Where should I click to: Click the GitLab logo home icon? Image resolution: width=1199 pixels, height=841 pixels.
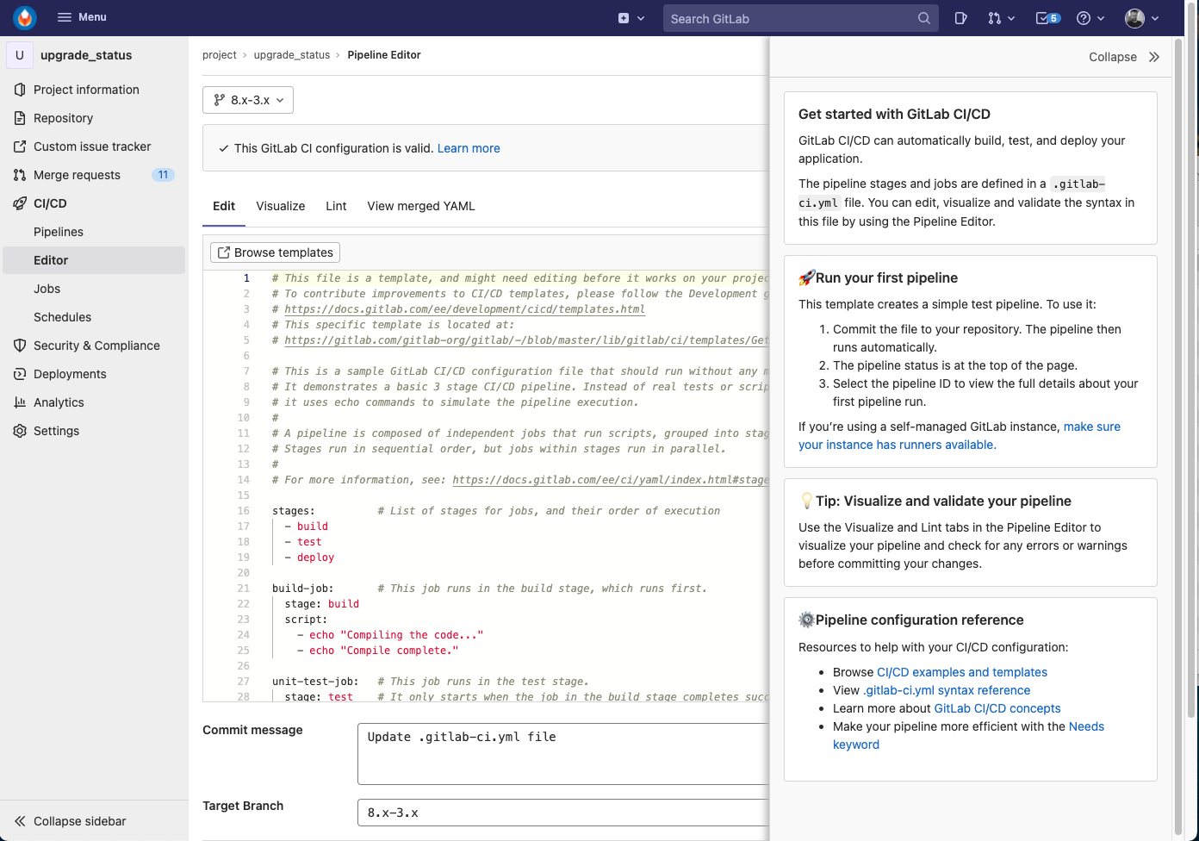[25, 17]
